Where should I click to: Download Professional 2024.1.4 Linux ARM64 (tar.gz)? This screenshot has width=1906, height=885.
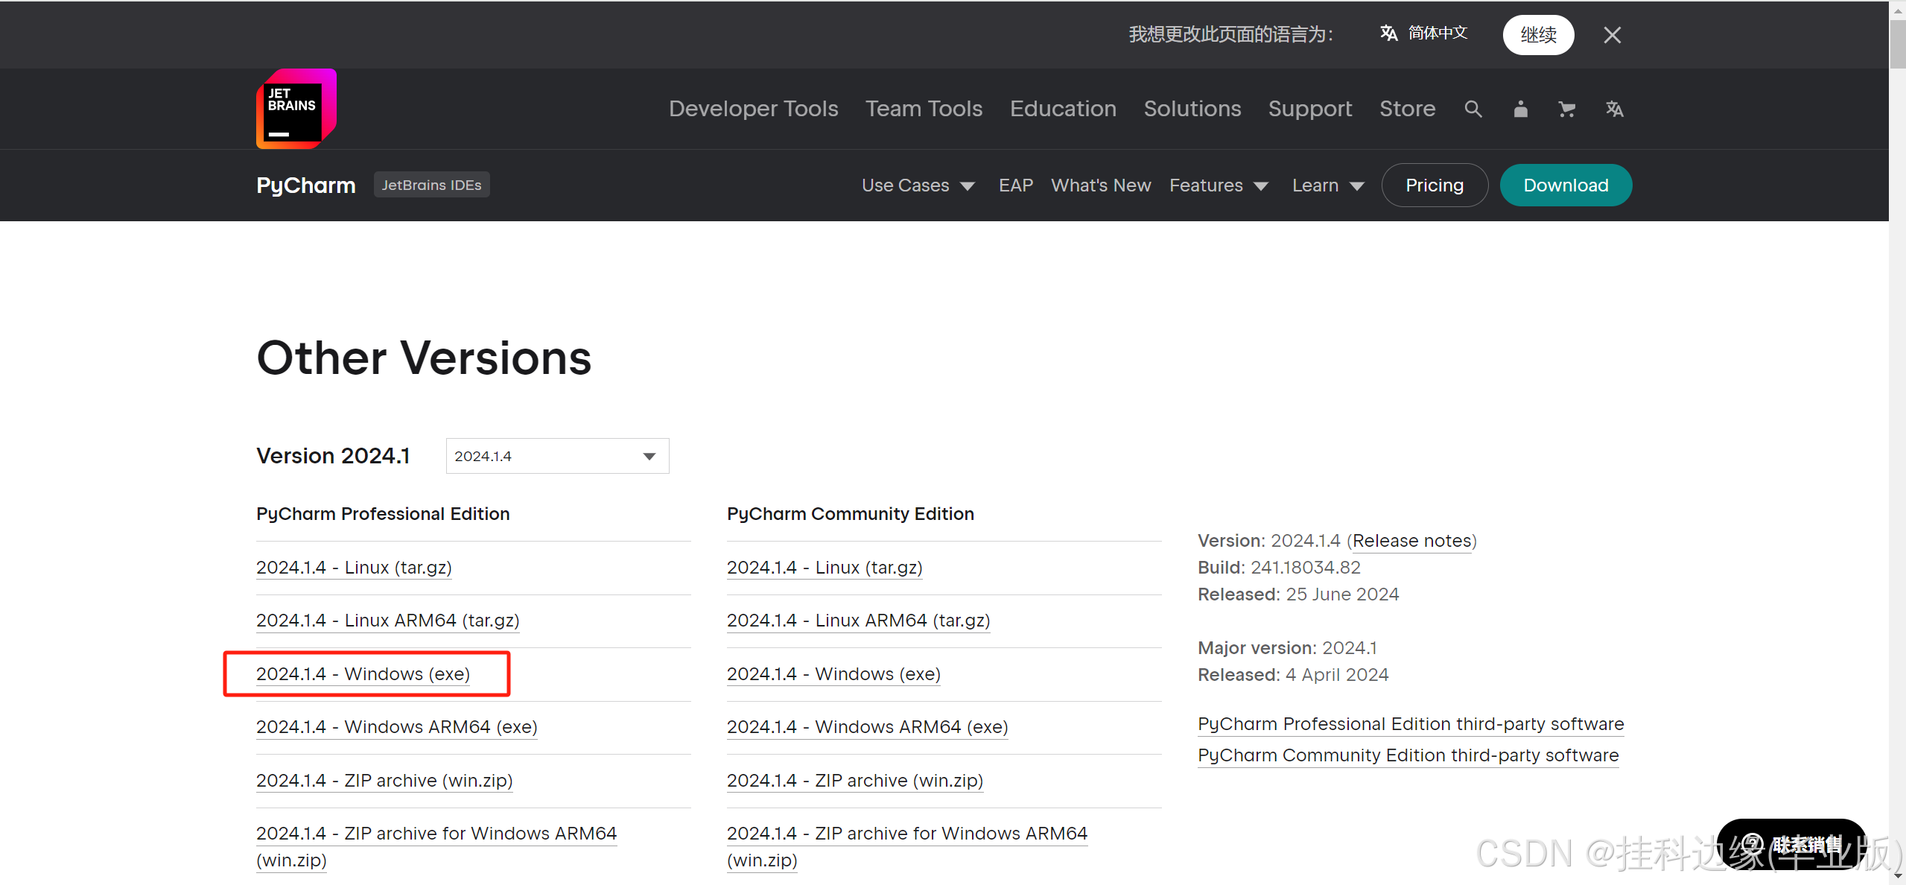[388, 621]
